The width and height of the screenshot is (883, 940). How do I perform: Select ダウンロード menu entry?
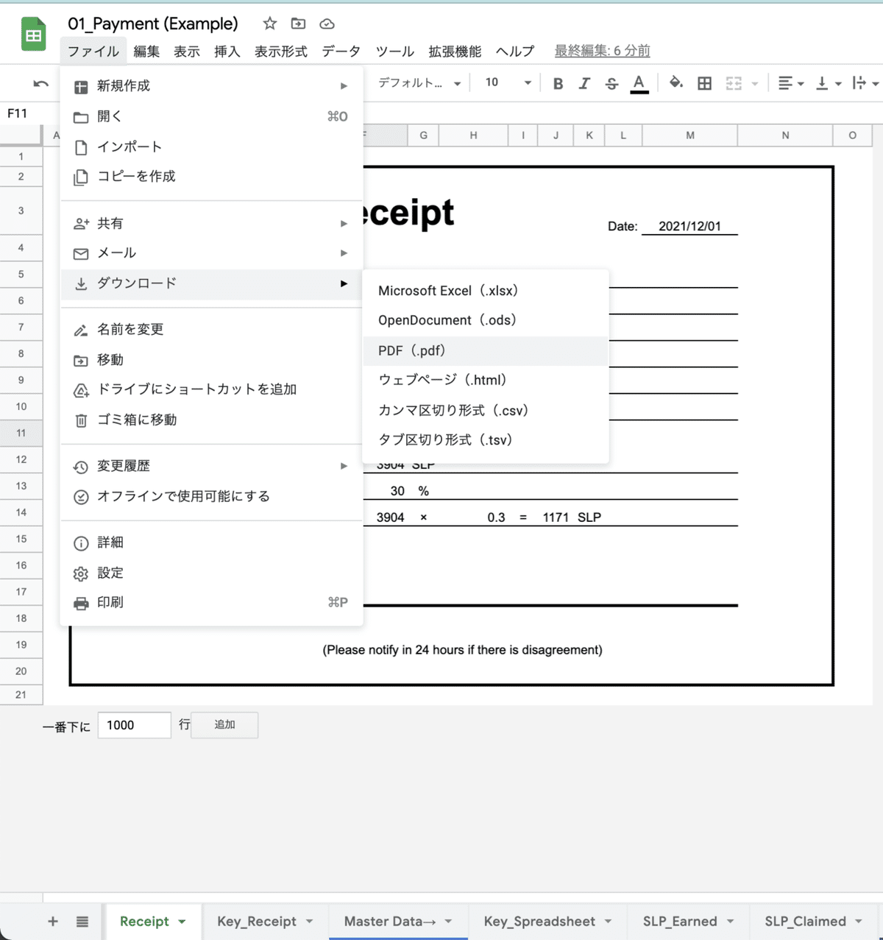(212, 283)
